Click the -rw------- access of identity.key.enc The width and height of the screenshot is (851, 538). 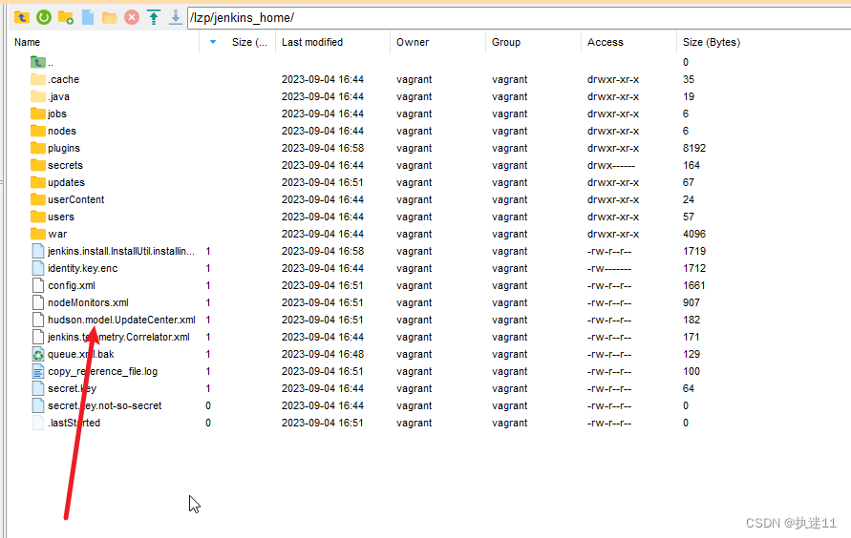pyautogui.click(x=609, y=268)
